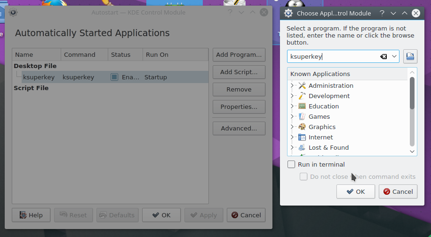The width and height of the screenshot is (431, 237).
Task: Click the ksuperkey command cell
Action: [78, 77]
